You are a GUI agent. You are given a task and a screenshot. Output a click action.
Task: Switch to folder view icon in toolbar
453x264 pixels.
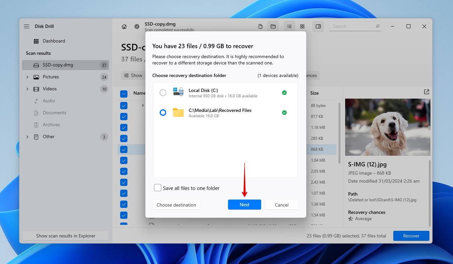pyautogui.click(x=273, y=27)
